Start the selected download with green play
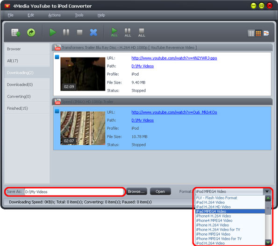 click(53, 32)
